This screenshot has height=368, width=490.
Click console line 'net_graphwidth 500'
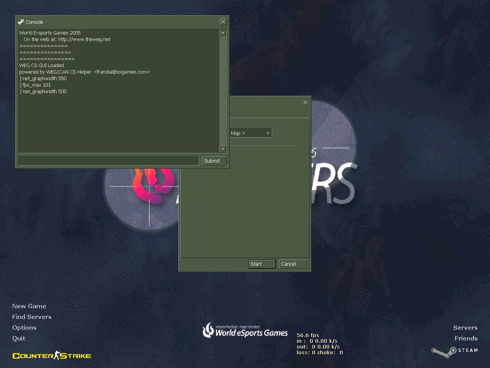pyautogui.click(x=43, y=92)
